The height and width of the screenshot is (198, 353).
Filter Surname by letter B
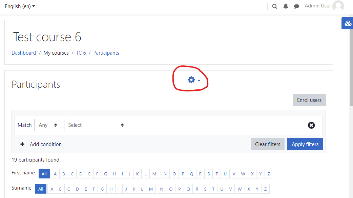[60, 189]
